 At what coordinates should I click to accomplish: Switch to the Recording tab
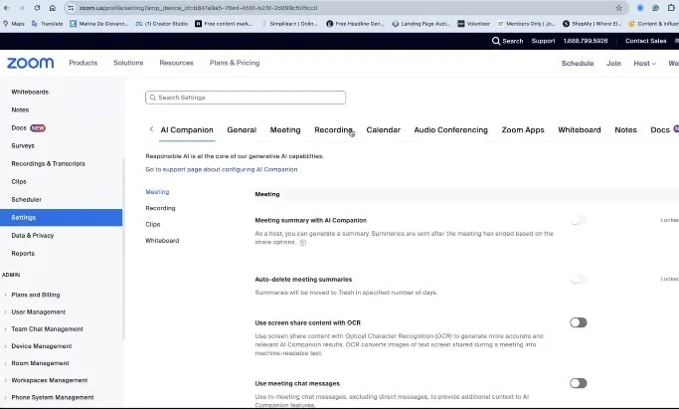334,130
